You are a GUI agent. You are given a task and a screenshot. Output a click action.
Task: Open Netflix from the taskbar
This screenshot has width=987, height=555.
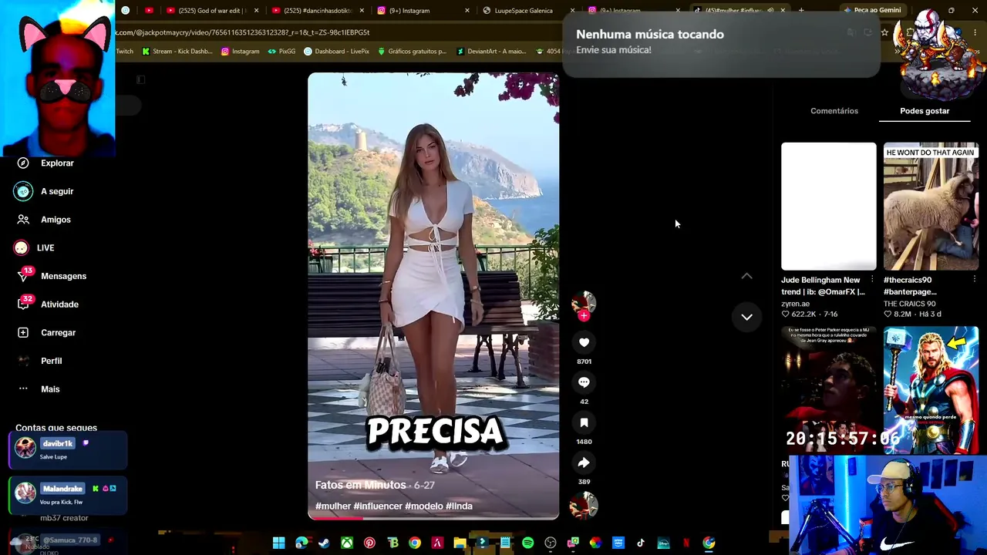(x=686, y=543)
